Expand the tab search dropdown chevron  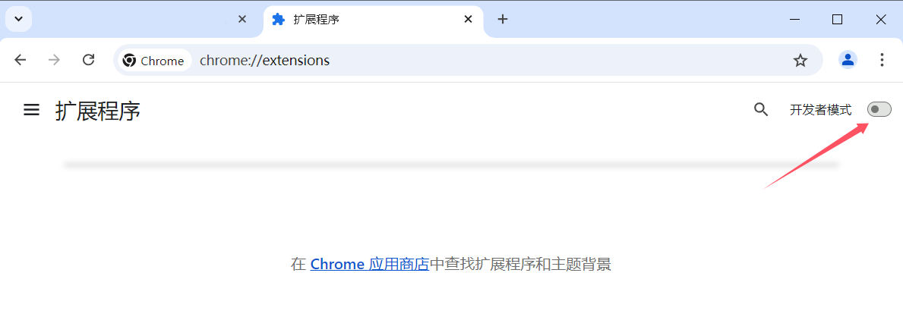coord(18,19)
